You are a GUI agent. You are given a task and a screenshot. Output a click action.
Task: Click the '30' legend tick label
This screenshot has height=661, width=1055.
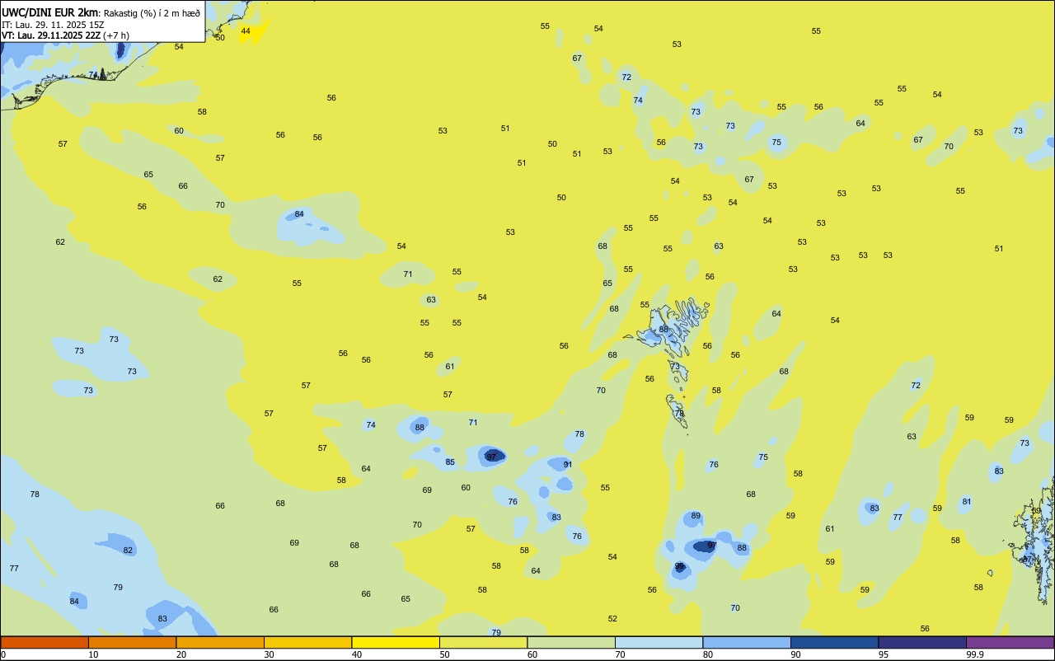[270, 654]
